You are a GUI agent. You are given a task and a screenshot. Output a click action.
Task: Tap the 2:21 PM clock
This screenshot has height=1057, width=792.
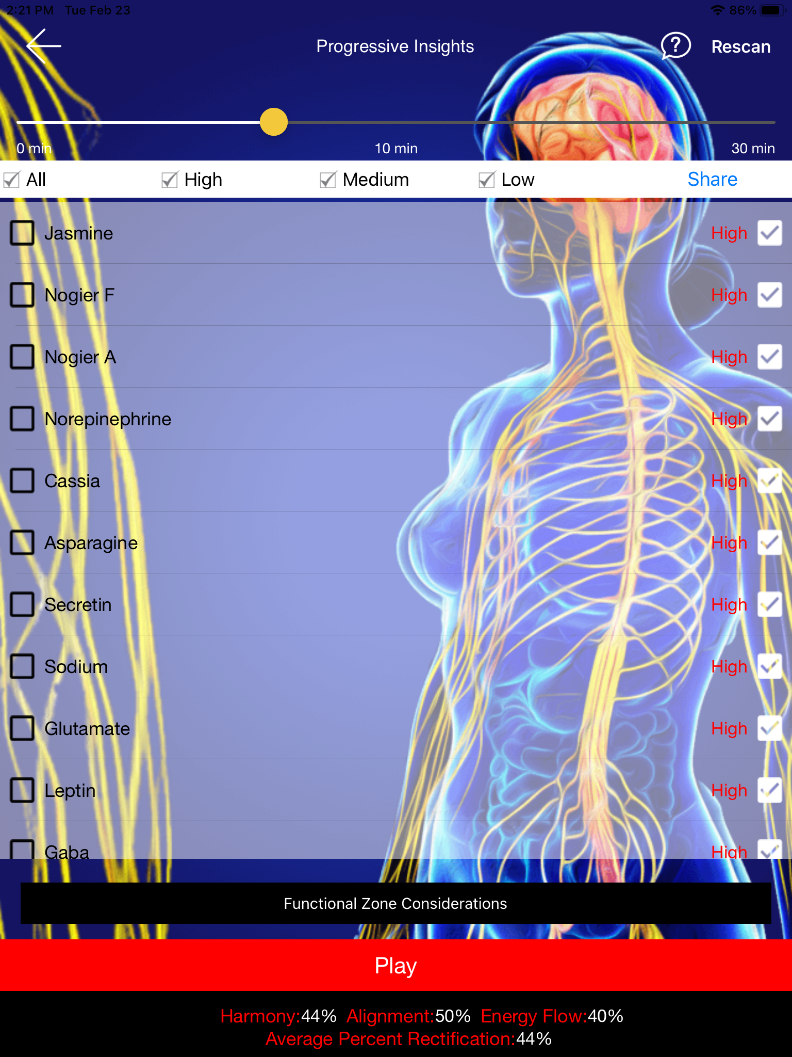click(x=30, y=10)
